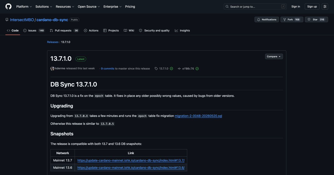
Task: Click the Notifications button
Action: point(267,19)
